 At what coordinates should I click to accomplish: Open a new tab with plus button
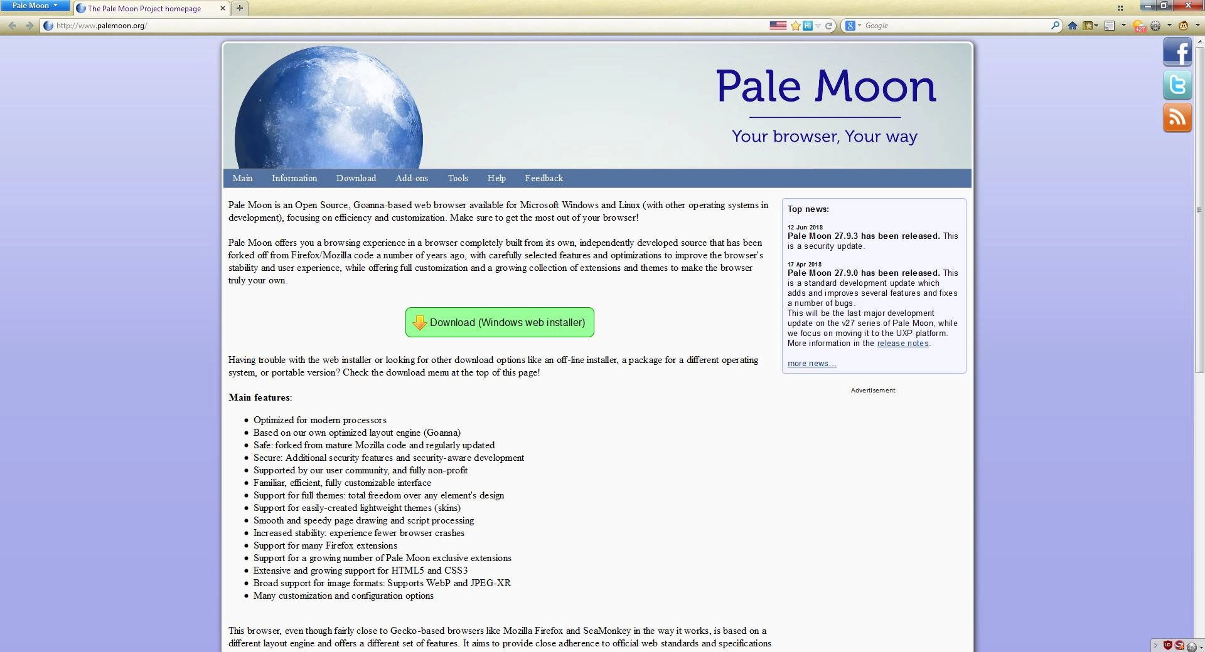pyautogui.click(x=239, y=8)
